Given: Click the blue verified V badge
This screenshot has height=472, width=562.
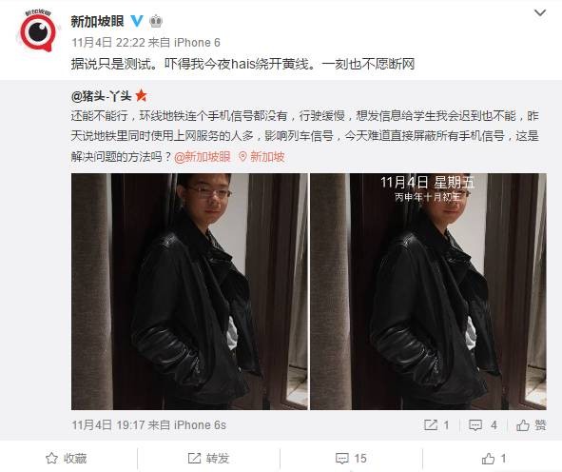Looking at the screenshot, I should [137, 21].
